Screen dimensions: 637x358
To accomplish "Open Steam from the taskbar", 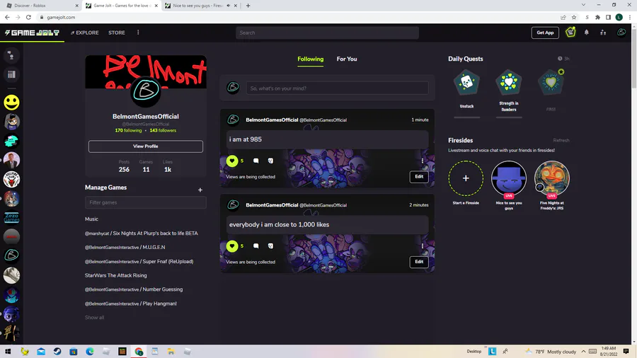I will click(x=57, y=352).
